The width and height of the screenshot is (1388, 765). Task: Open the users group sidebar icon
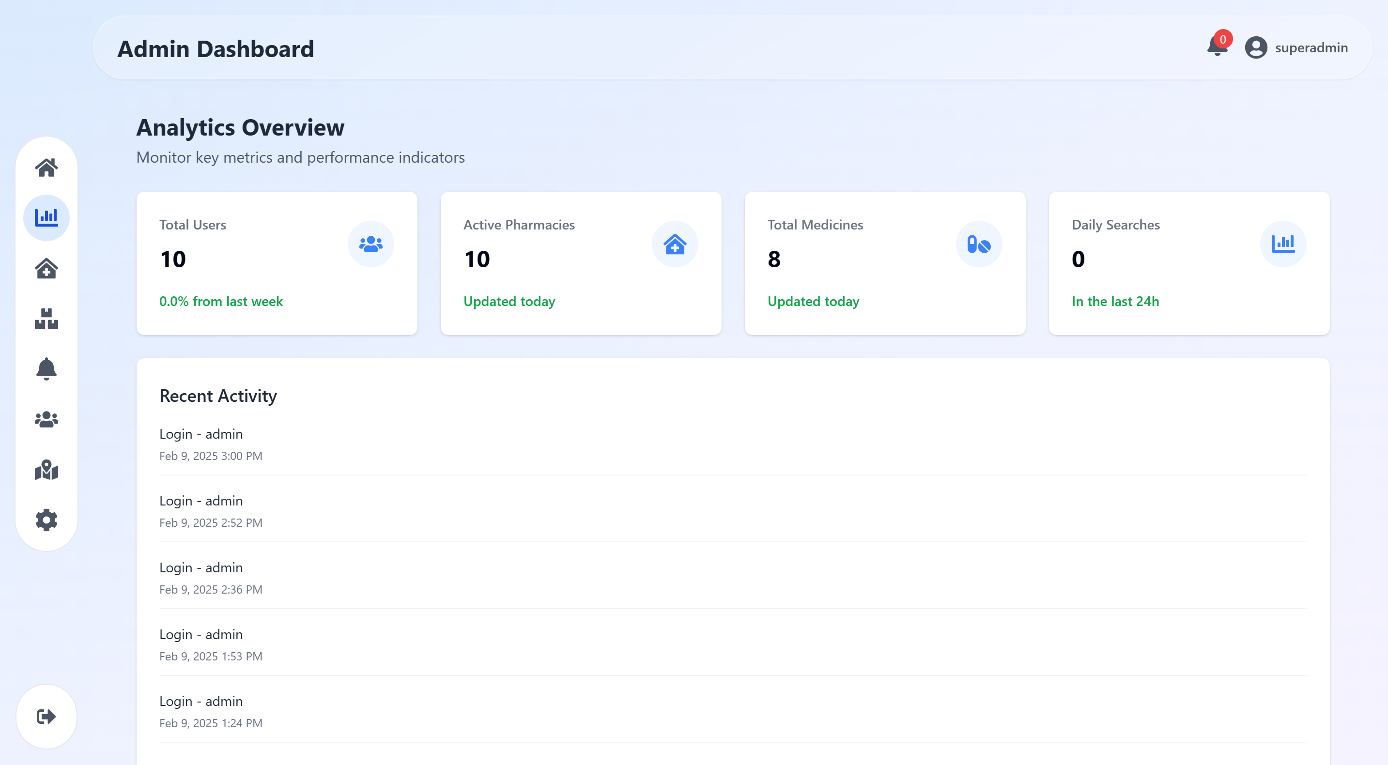[x=46, y=419]
